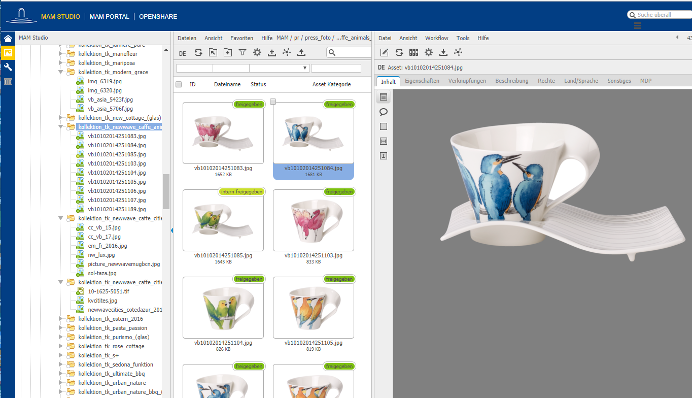Screen dimensions: 692x398
Task: Select the width measure icon beside preview
Action: point(384,141)
